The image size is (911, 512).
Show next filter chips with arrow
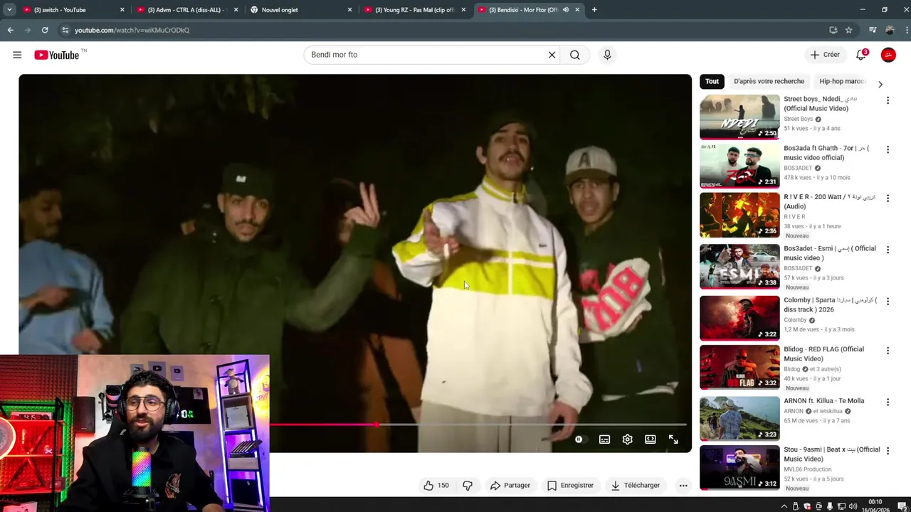880,84
